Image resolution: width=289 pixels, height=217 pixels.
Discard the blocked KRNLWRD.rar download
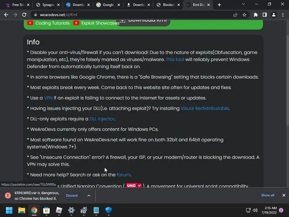tap(72, 196)
